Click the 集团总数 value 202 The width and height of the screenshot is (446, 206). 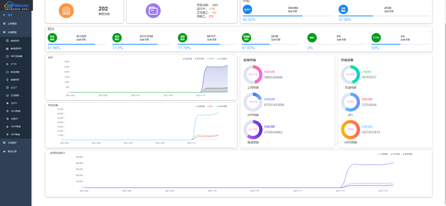[x=103, y=9]
